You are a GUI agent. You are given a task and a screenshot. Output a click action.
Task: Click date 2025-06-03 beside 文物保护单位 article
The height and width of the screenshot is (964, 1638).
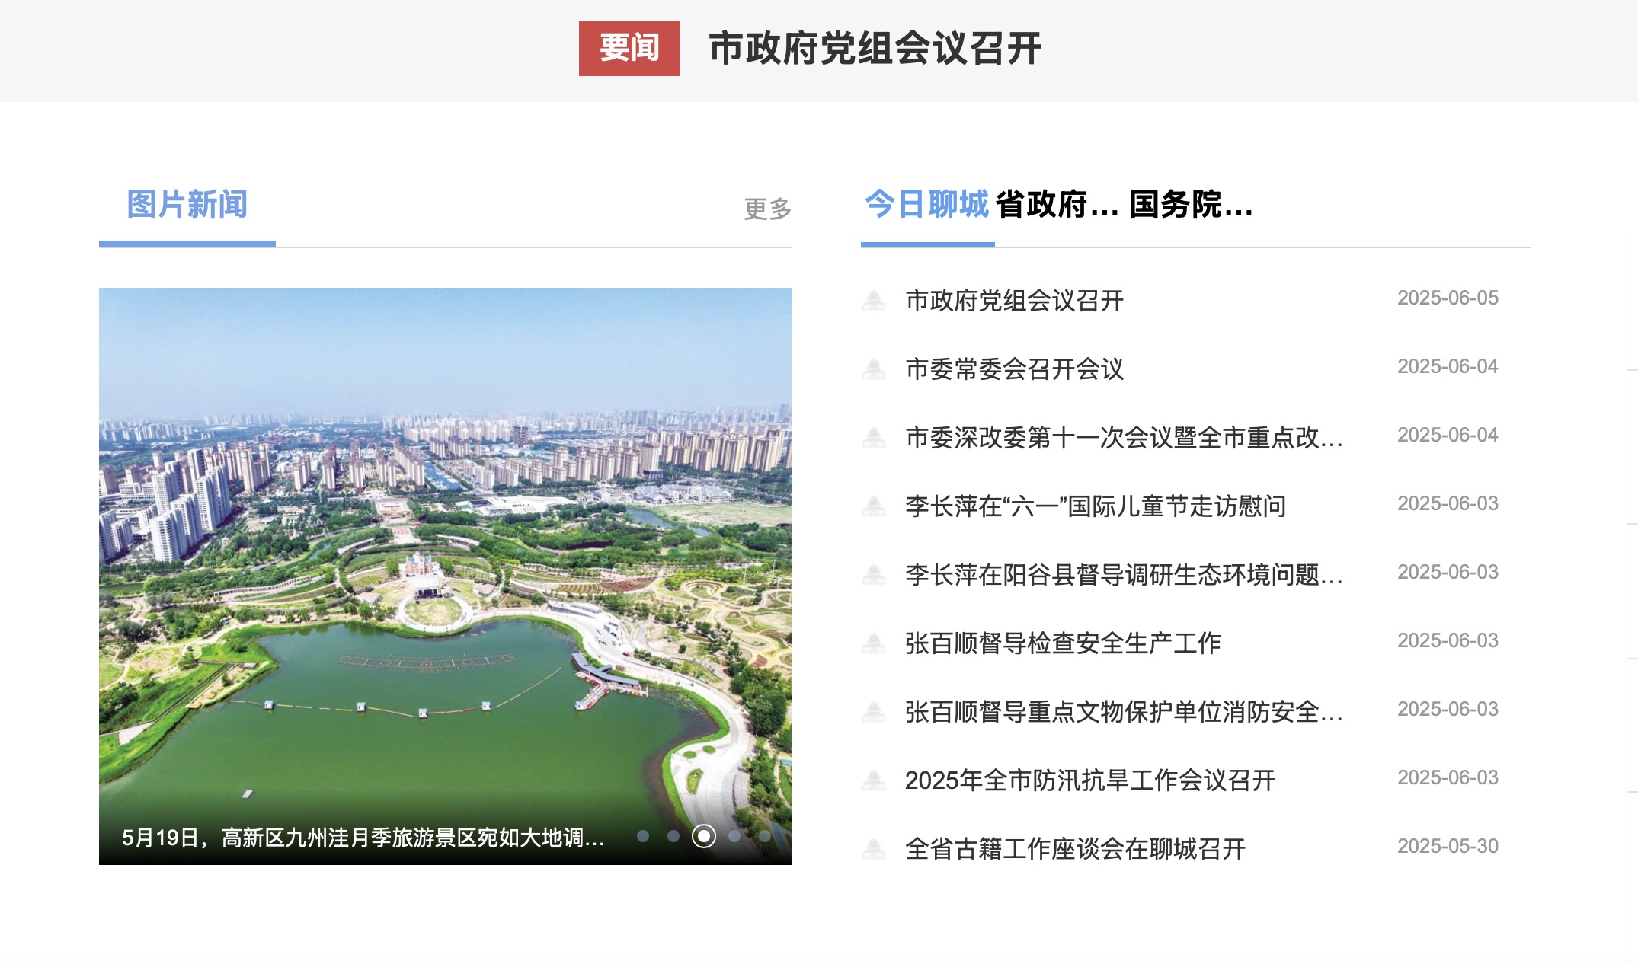(x=1448, y=709)
